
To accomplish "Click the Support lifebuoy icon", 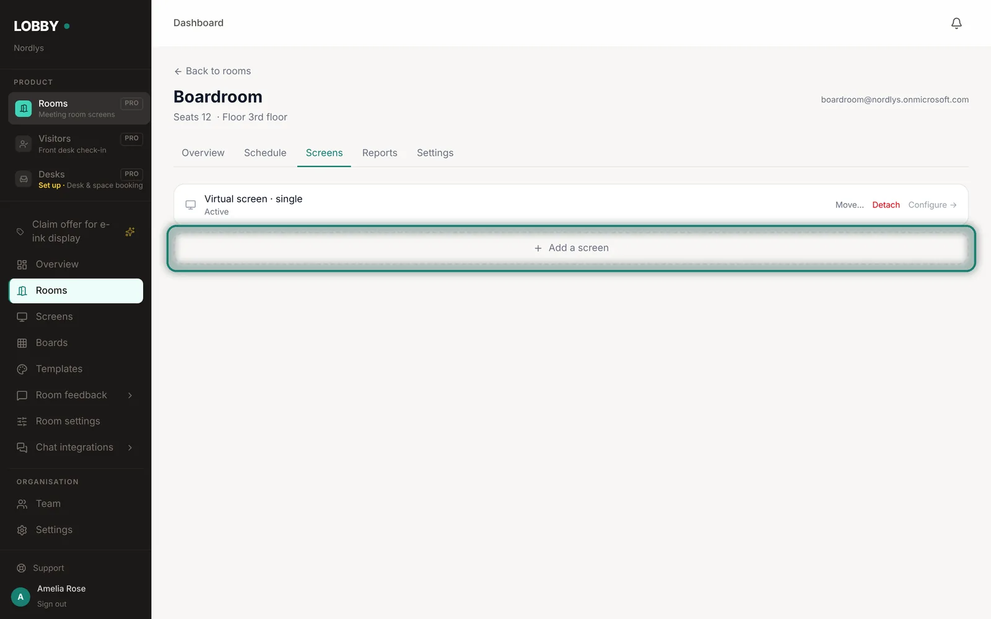I will (22, 568).
